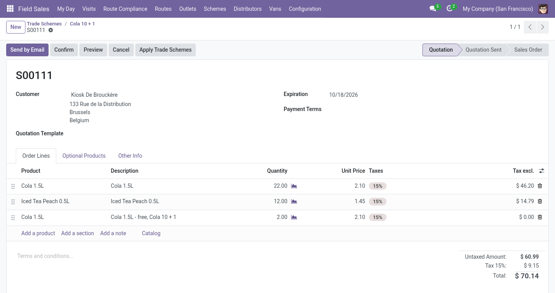Screen dimensions: 555x293
Task: Click the Add a product link
Action: coord(38,233)
